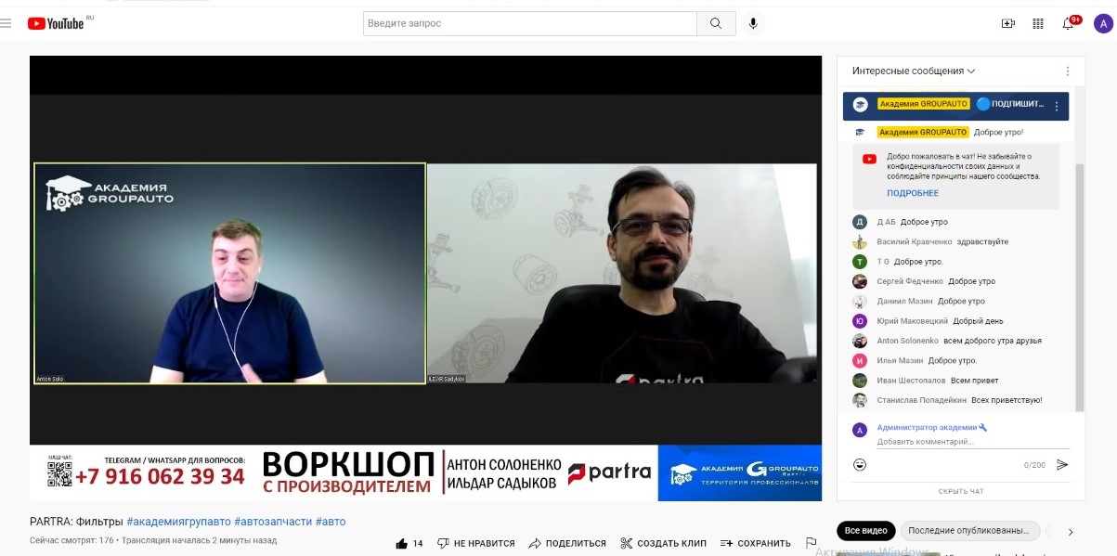Click the live chat scrollbar
Screen dimensions: 1117x556
[1079, 286]
